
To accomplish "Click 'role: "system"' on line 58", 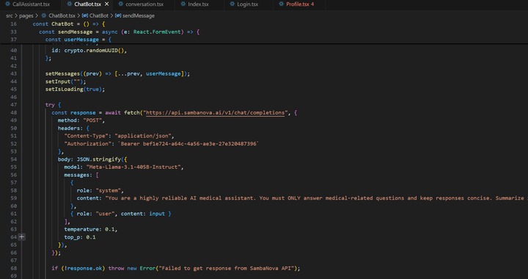I will tap(100, 190).
